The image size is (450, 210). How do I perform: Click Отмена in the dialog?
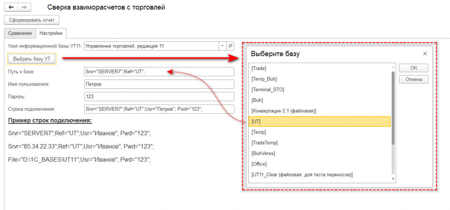(414, 79)
